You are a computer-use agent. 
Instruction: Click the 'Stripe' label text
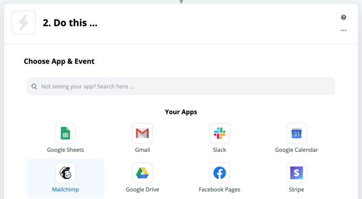coord(296,190)
